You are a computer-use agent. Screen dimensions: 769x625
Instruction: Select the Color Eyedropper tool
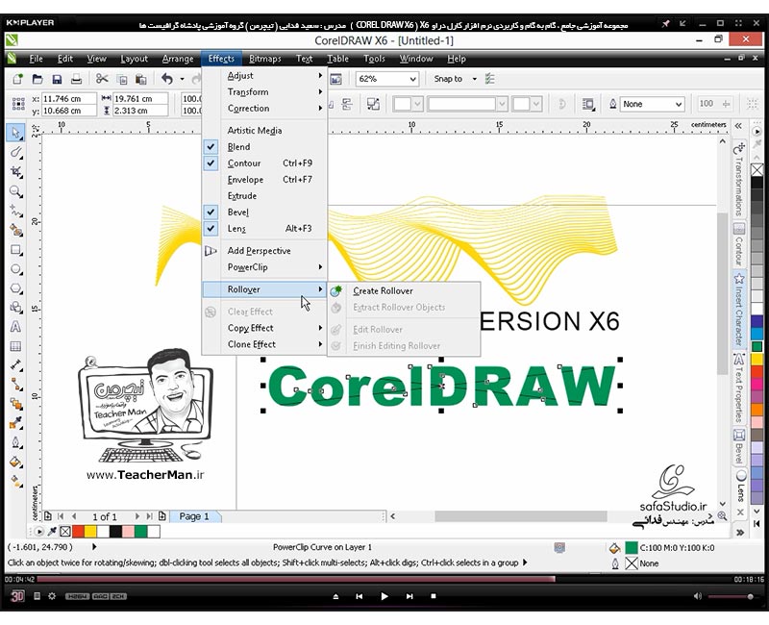(16, 423)
